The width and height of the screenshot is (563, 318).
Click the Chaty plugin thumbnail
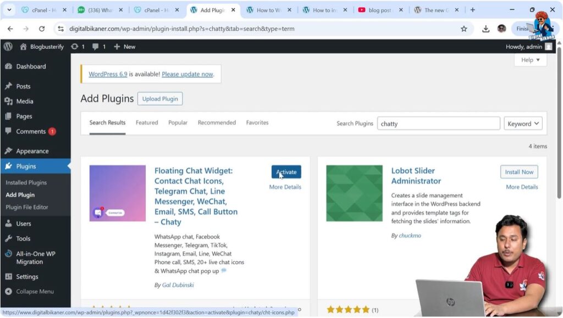coord(118,193)
